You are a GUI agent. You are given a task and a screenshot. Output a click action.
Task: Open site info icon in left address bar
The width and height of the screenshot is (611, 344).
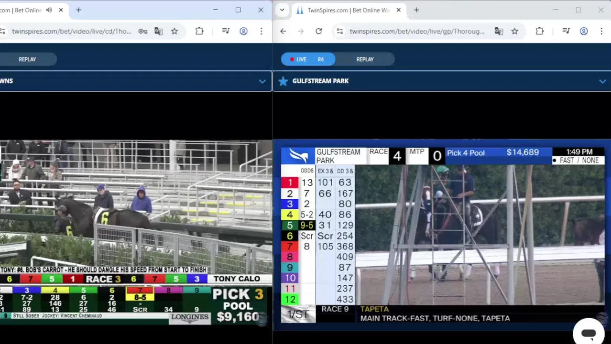(3, 31)
